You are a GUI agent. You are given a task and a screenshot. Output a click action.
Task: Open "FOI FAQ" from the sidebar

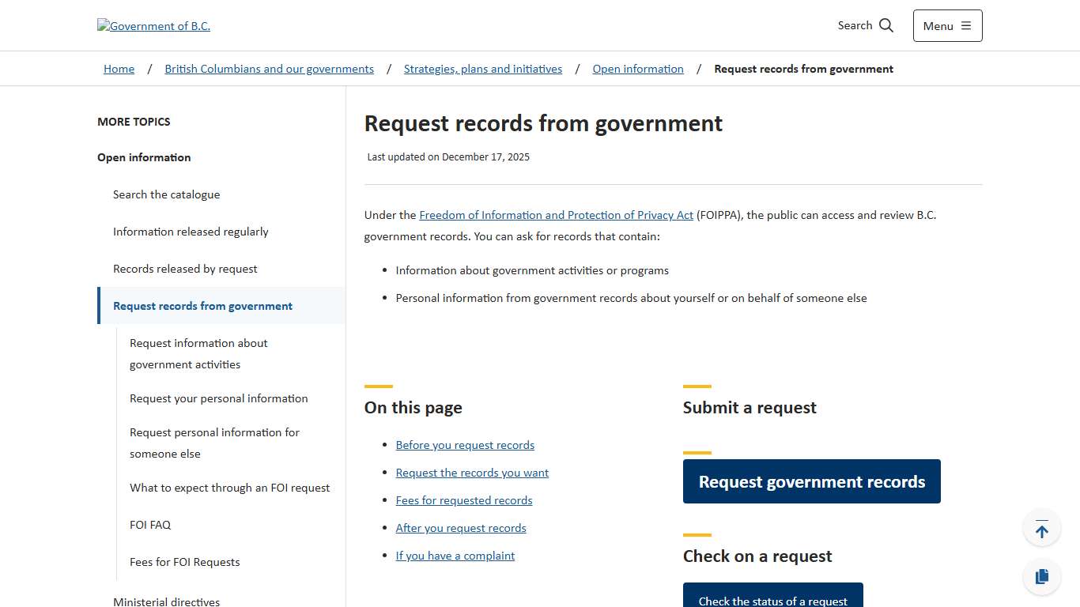[x=150, y=525]
